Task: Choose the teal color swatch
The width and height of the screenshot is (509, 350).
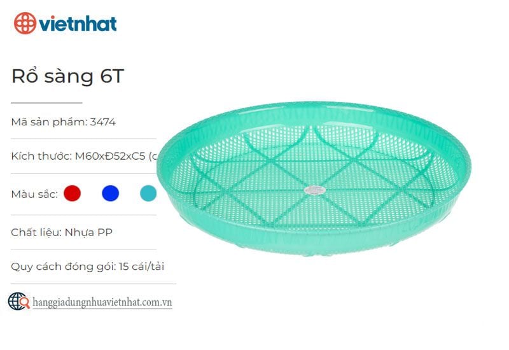Action: coord(148,193)
